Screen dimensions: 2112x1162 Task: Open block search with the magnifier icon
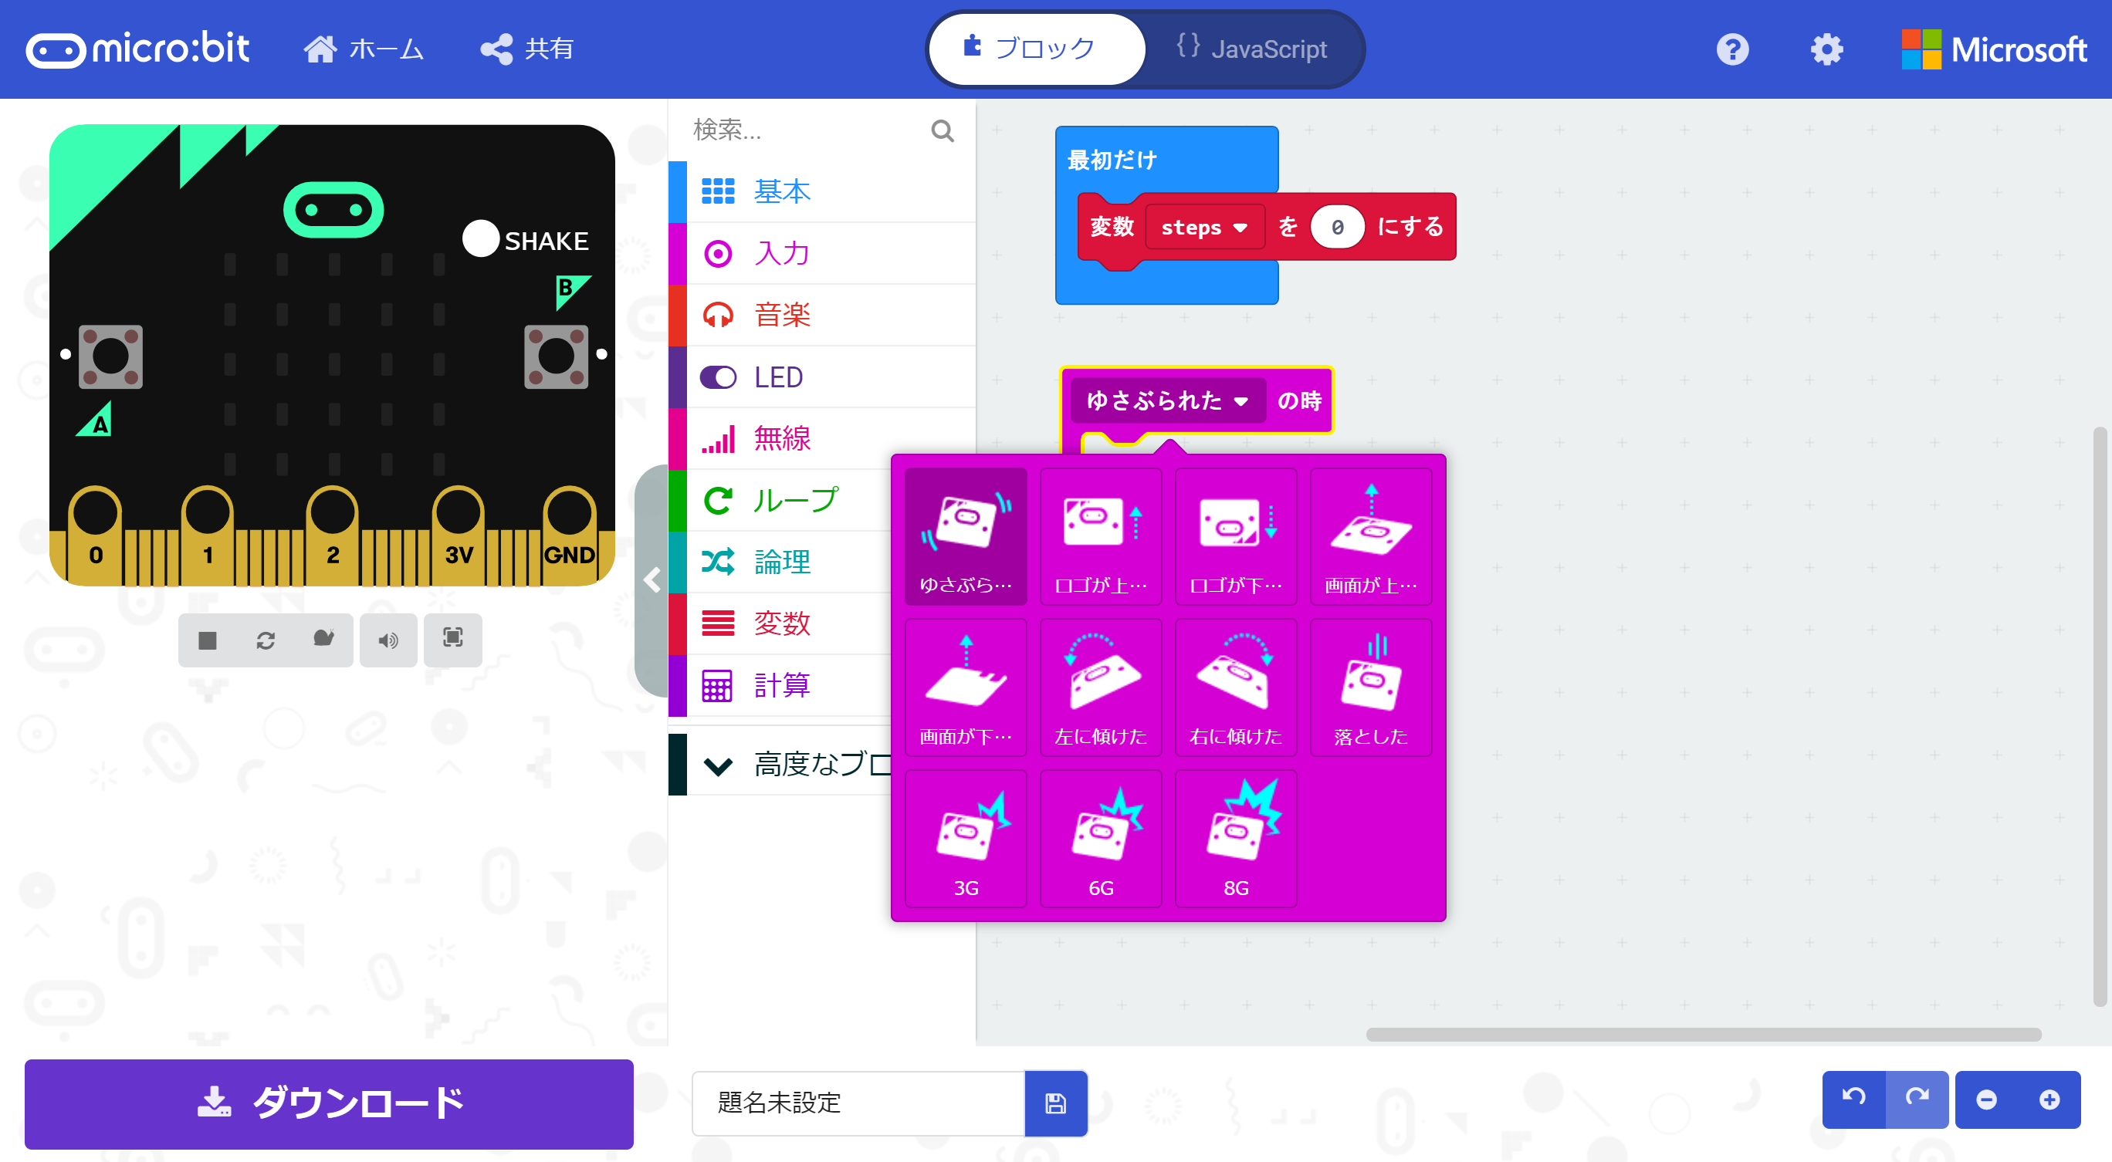[941, 130]
